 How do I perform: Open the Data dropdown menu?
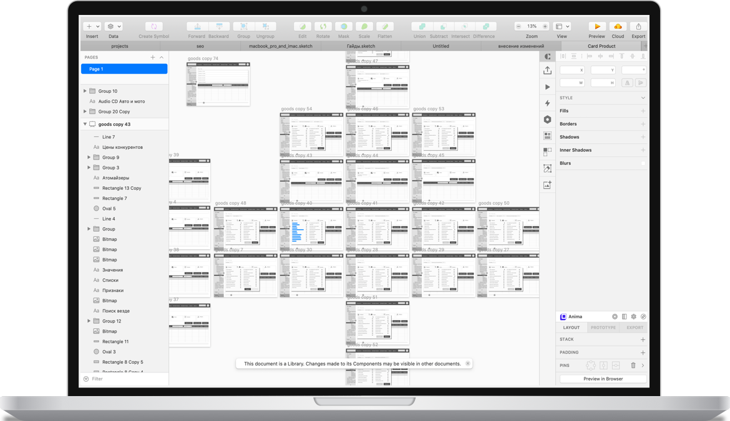113,27
